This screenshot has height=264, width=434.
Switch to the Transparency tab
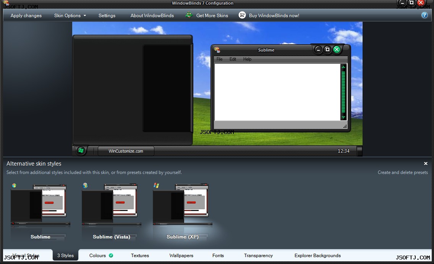(x=258, y=256)
